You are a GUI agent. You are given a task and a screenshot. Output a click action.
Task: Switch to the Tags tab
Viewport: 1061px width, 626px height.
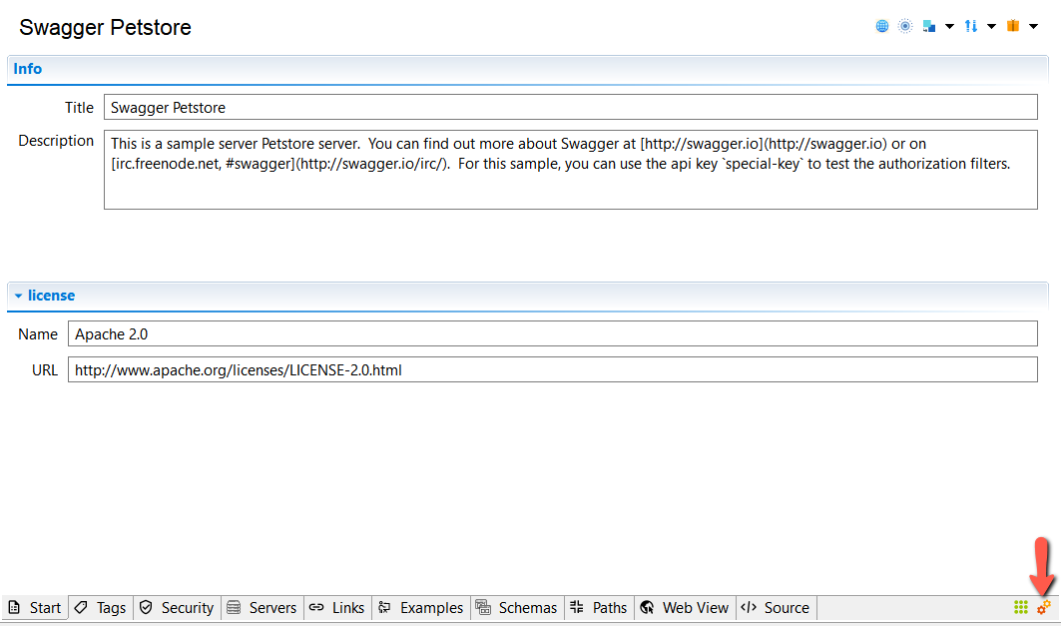[x=101, y=608]
